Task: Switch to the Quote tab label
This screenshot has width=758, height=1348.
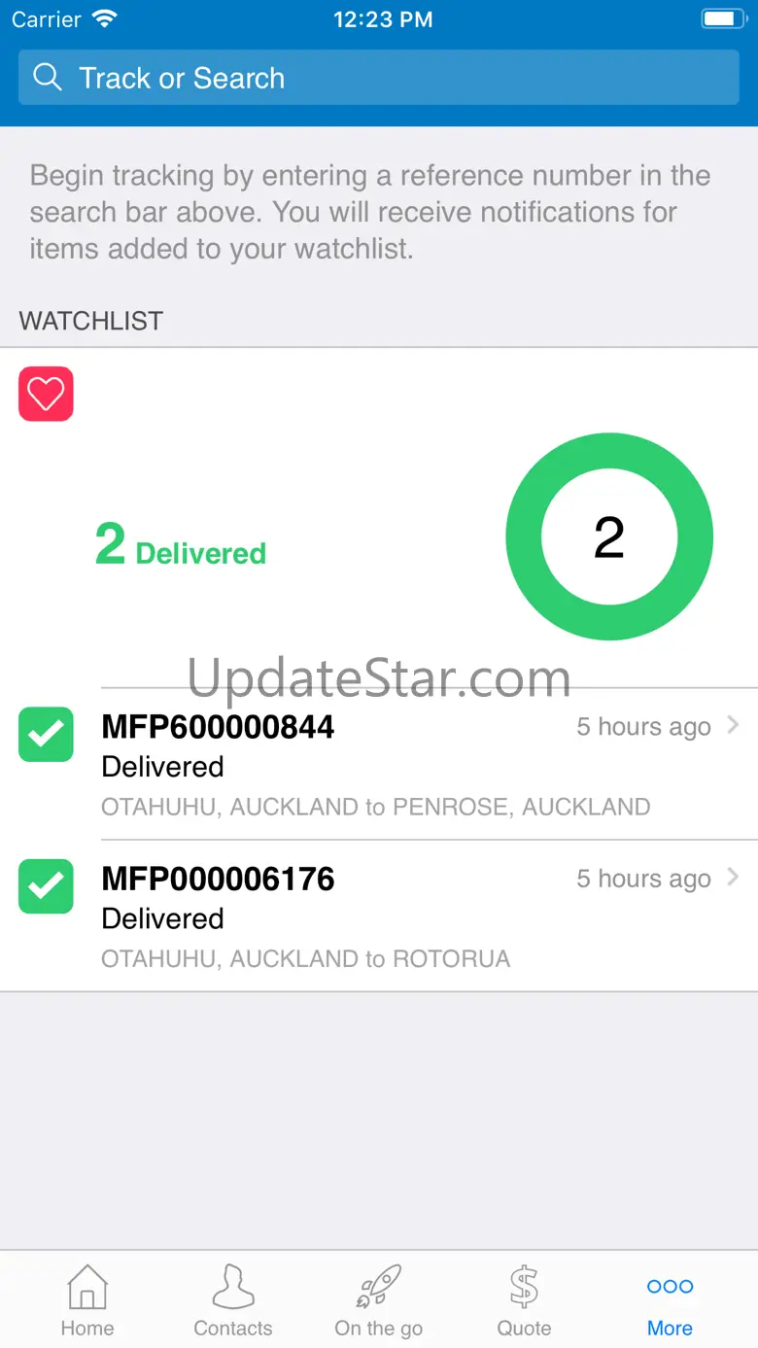Action: 524,1328
